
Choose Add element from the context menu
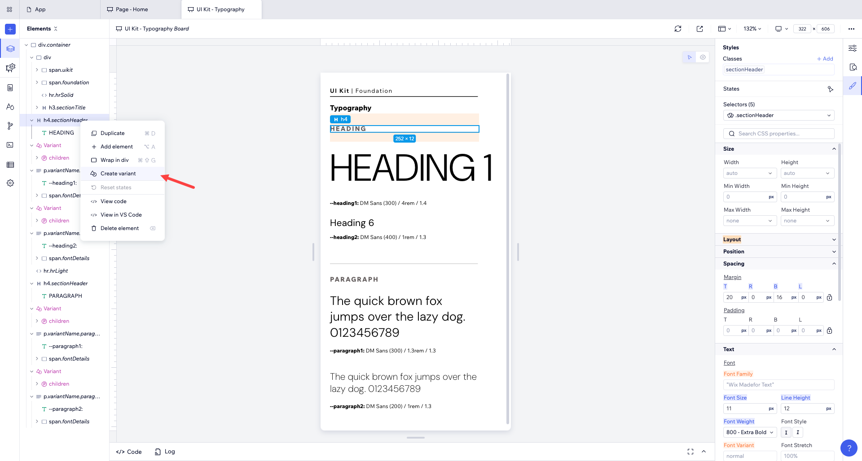pyautogui.click(x=123, y=147)
